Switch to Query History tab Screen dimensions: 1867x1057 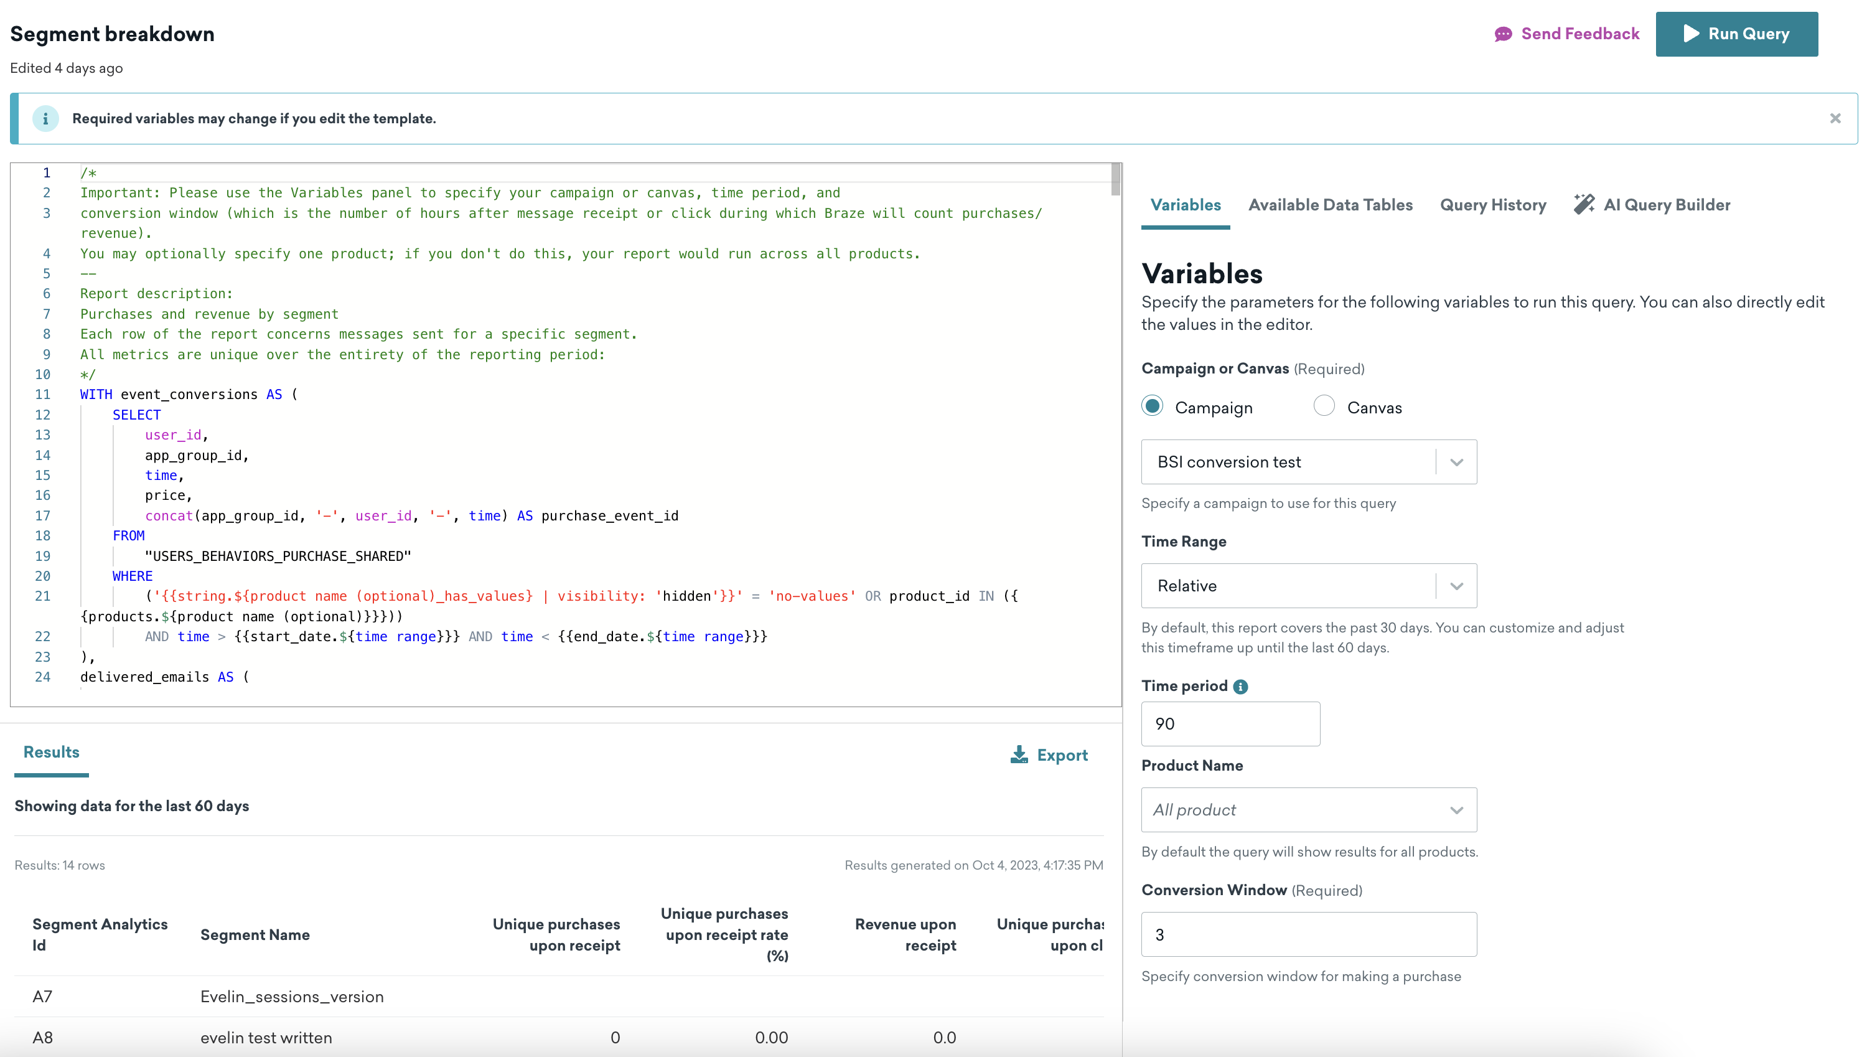click(1491, 204)
